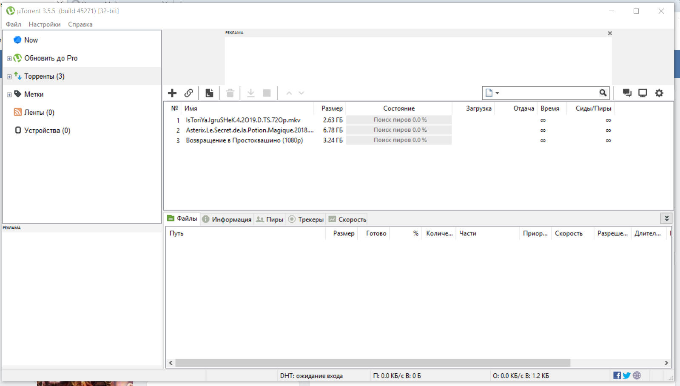Viewport: 680px width, 386px height.
Task: Click the Twitter icon in status bar
Action: coord(627,375)
